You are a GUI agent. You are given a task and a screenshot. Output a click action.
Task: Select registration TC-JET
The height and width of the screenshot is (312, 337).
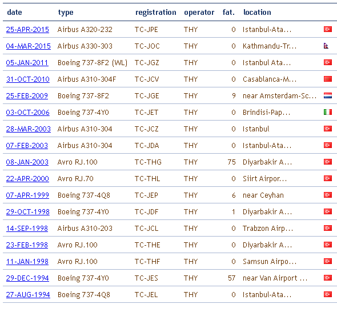pyautogui.click(x=146, y=112)
